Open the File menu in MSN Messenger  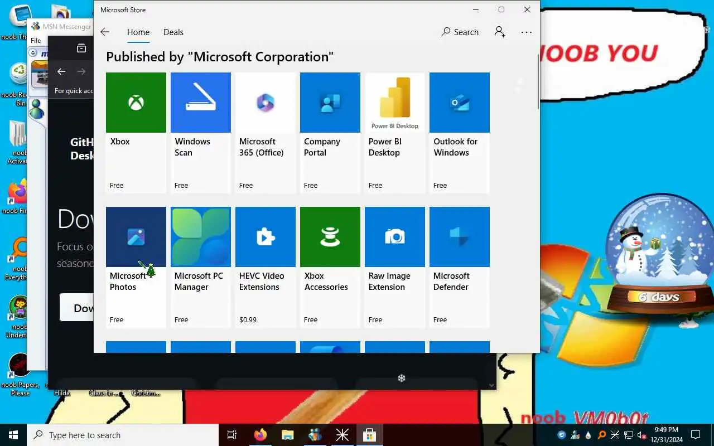(36, 40)
